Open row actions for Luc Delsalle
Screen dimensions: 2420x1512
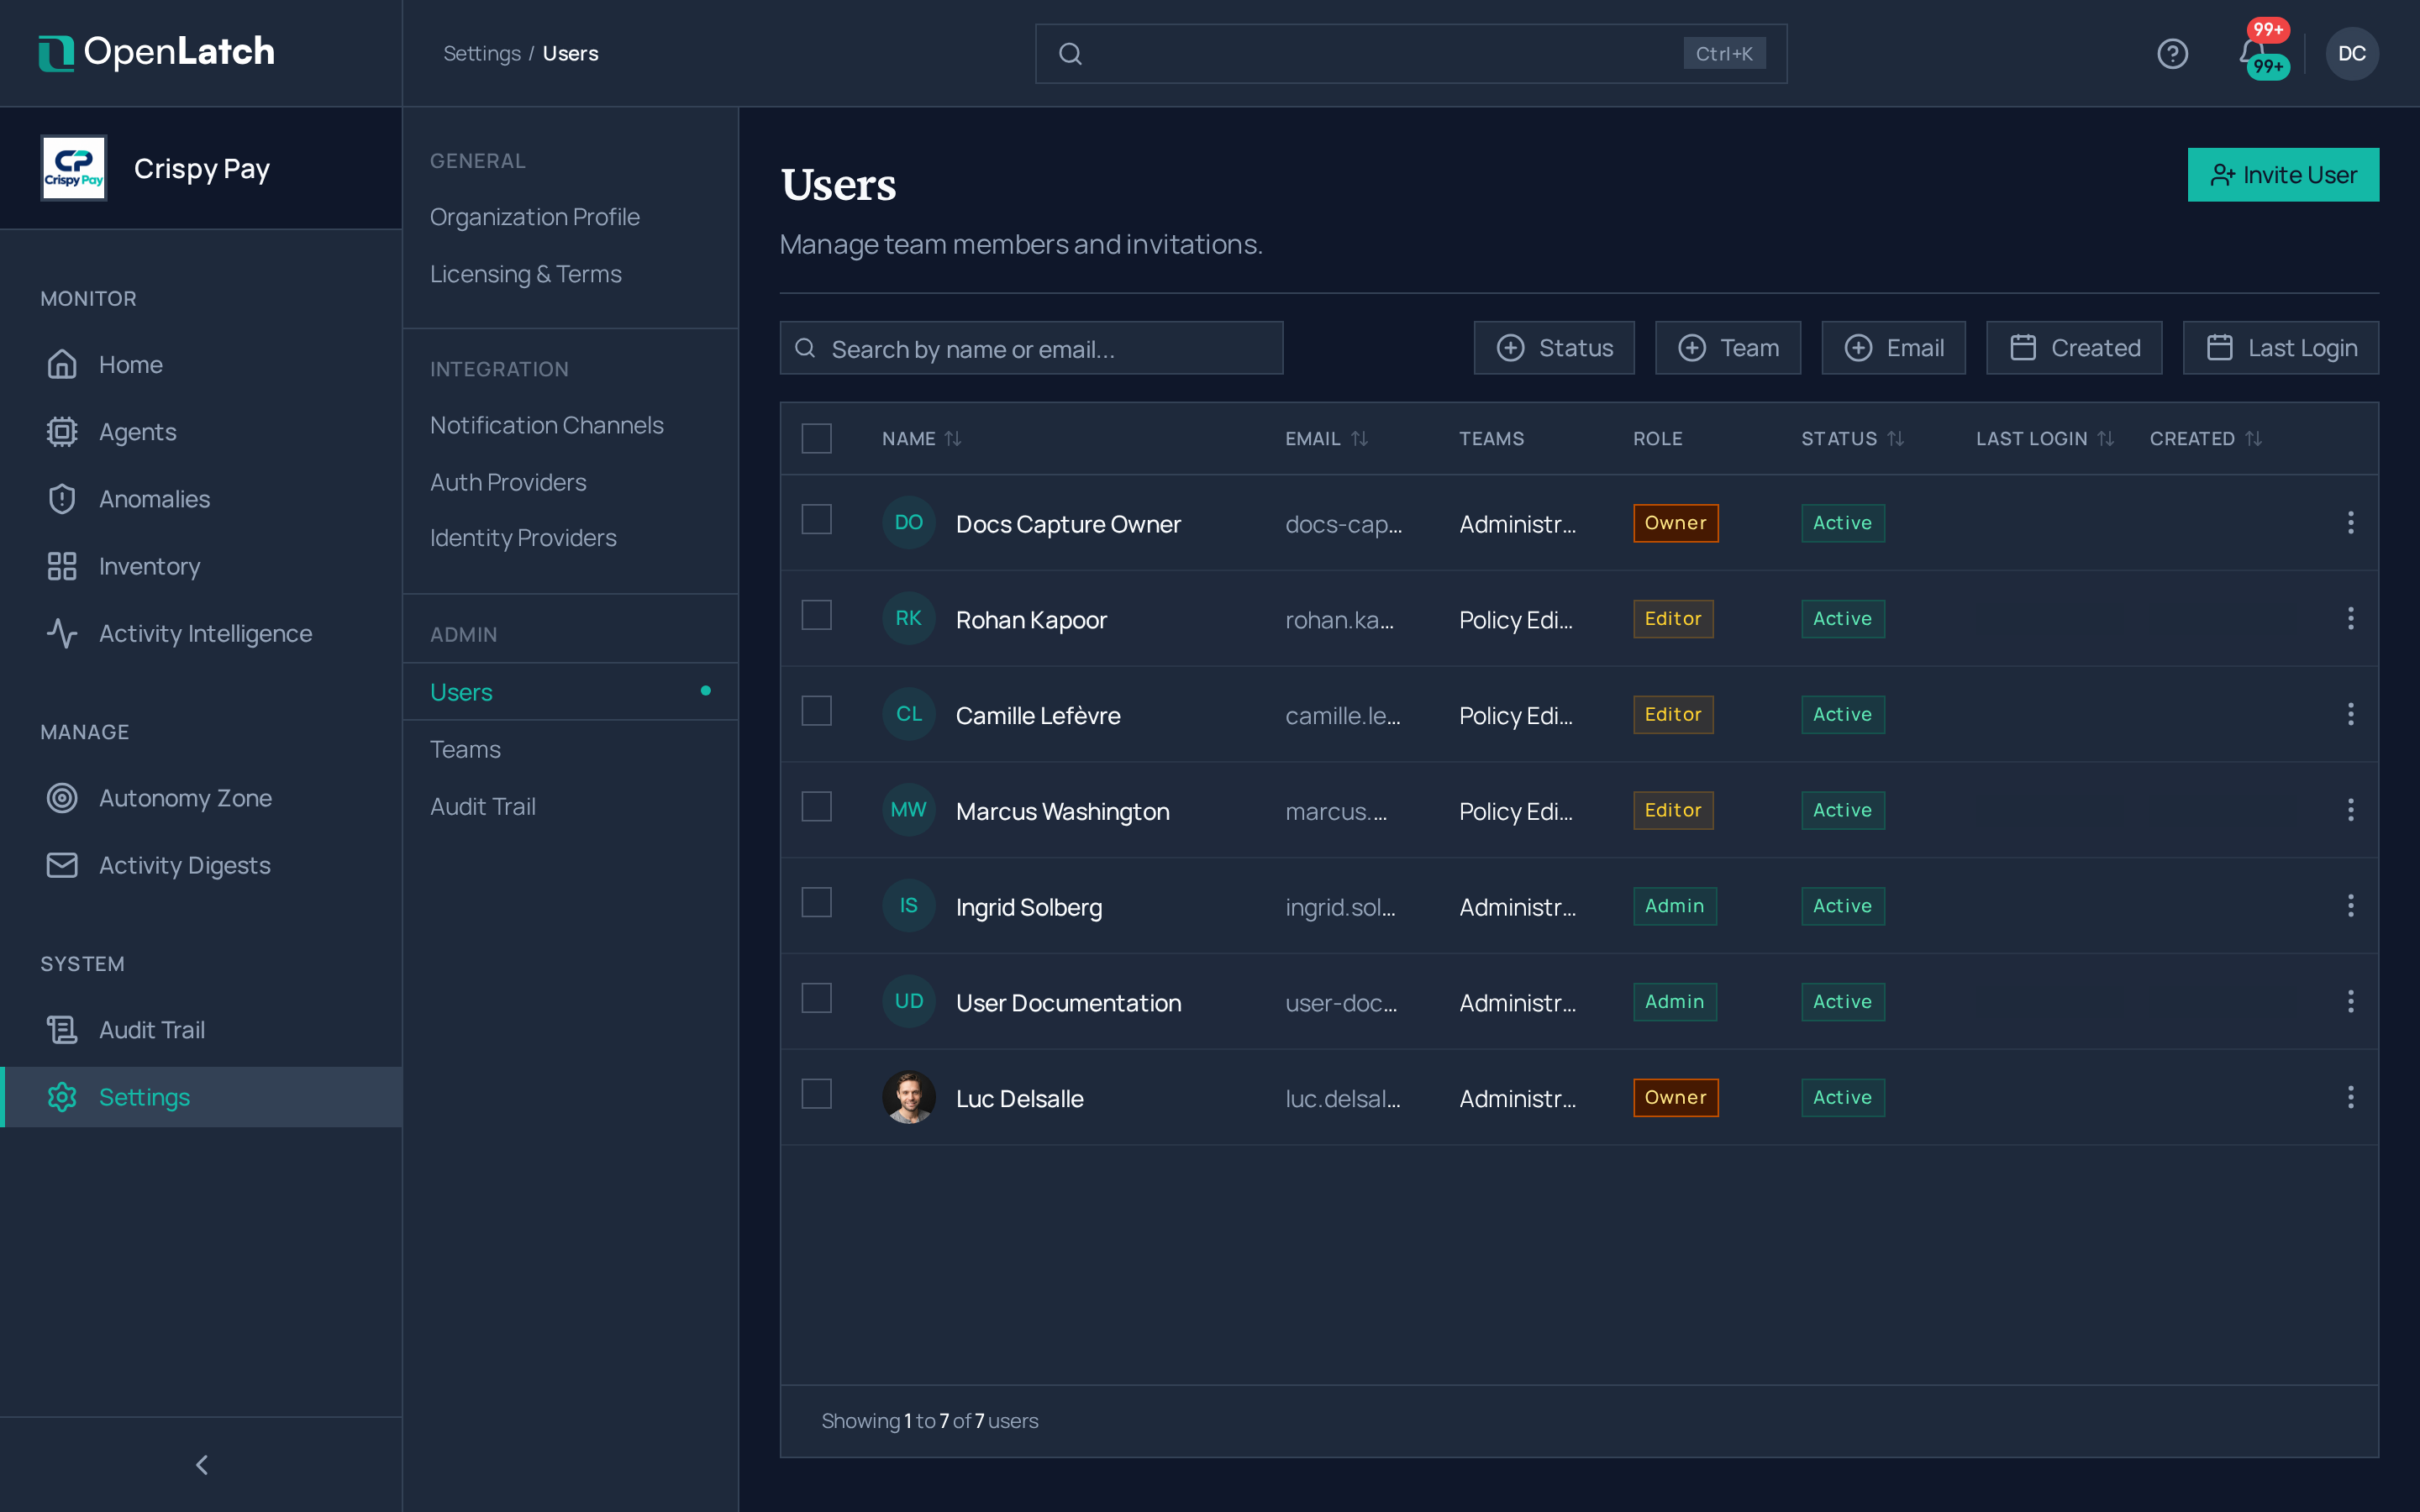2350,1097
